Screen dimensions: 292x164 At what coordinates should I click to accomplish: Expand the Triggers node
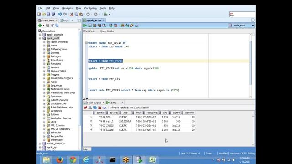click(44, 75)
